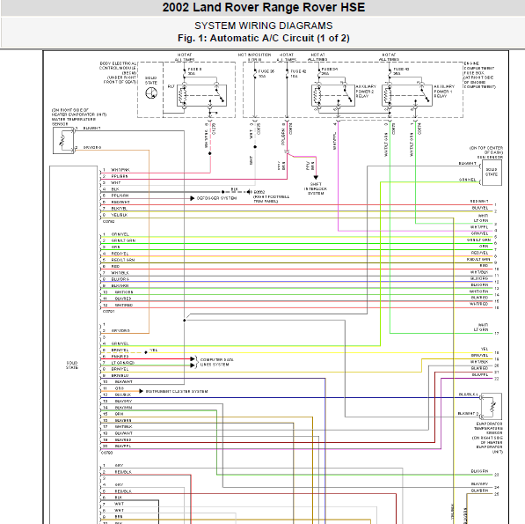Click the Auxiliary Power 1 Relay symbol

pyautogui.click(x=407, y=95)
